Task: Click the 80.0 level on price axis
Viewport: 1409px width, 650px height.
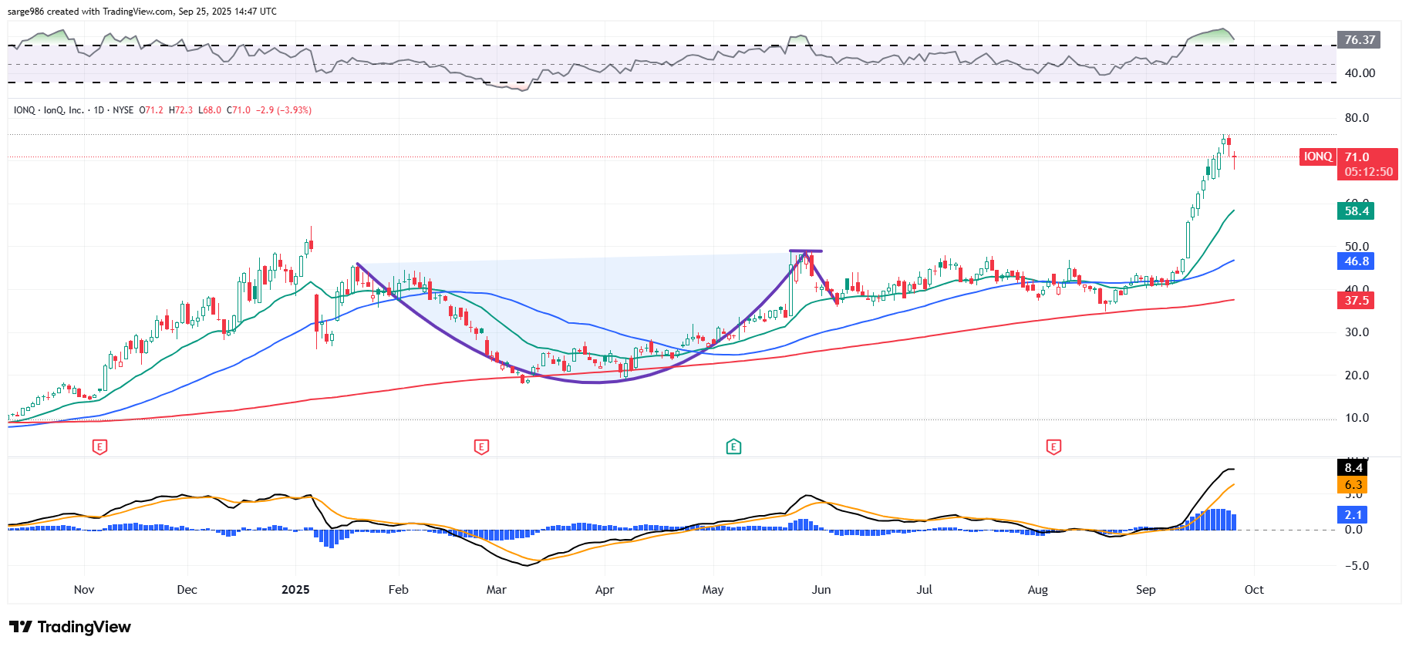Action: click(x=1357, y=118)
